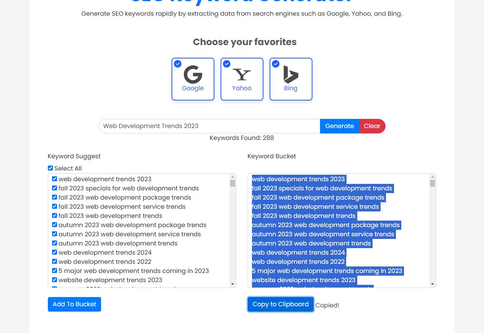Click Copy to Clipboard button

[280, 304]
